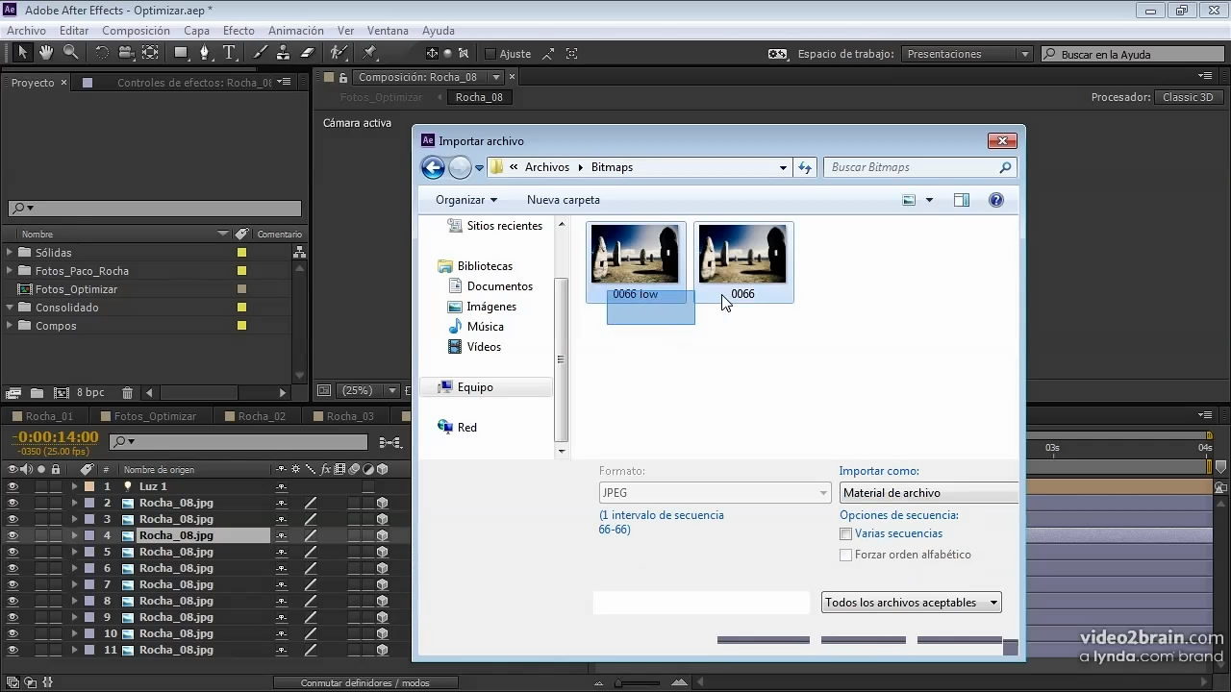Screen dimensions: 1231x692
Task: Check the Forzar orden alfabético option
Action: tap(845, 555)
